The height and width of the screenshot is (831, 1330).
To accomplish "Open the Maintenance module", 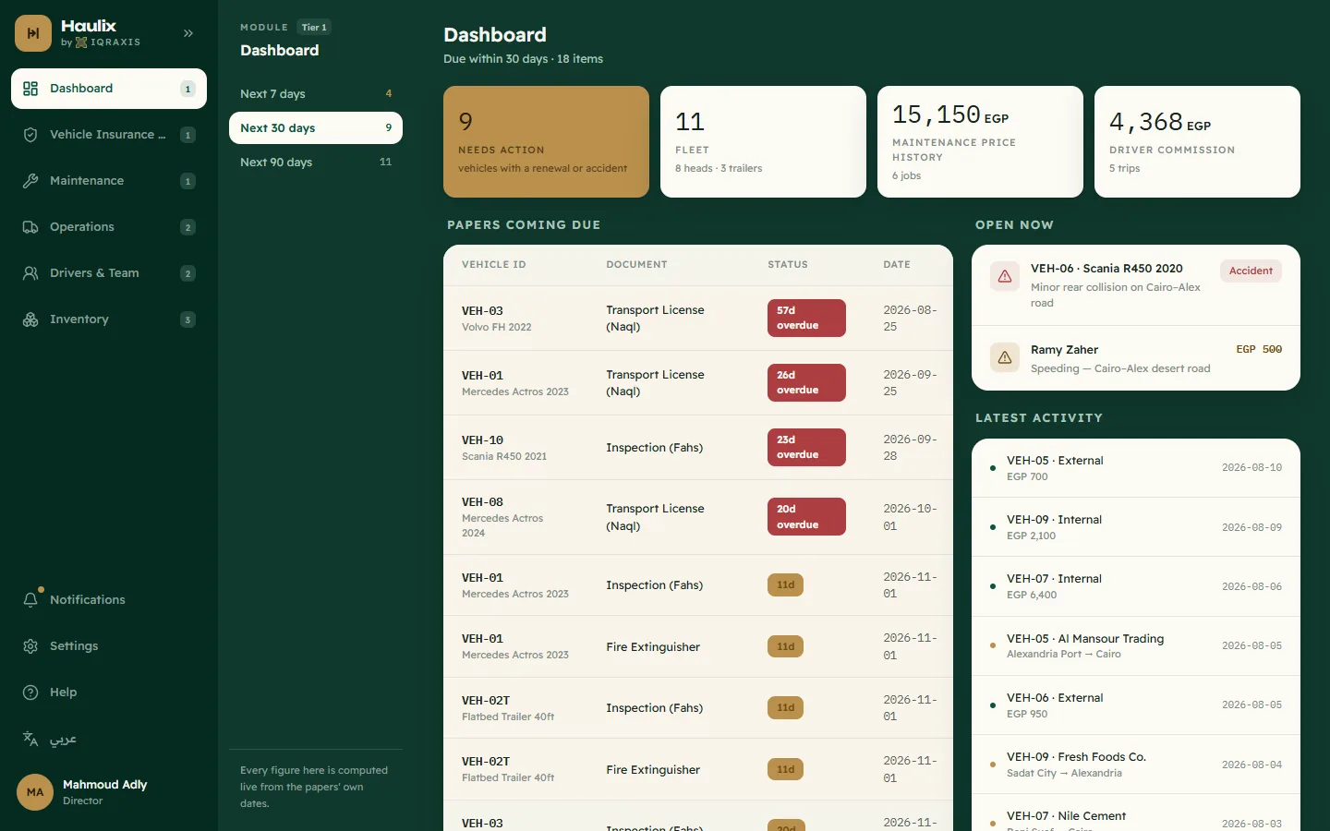I will pos(109,181).
